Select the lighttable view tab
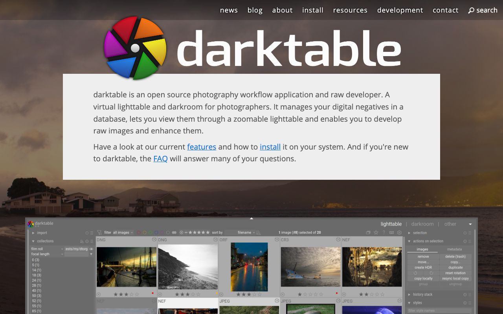Image resolution: width=503 pixels, height=314 pixels. pos(391,224)
